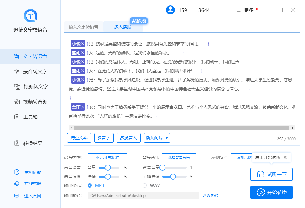Choose WAV output format
305x208 pixels.
tap(145, 185)
